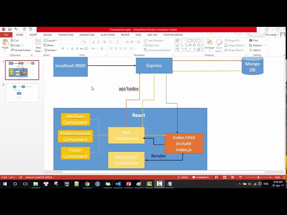Open the Shape Fill color options

point(232,40)
